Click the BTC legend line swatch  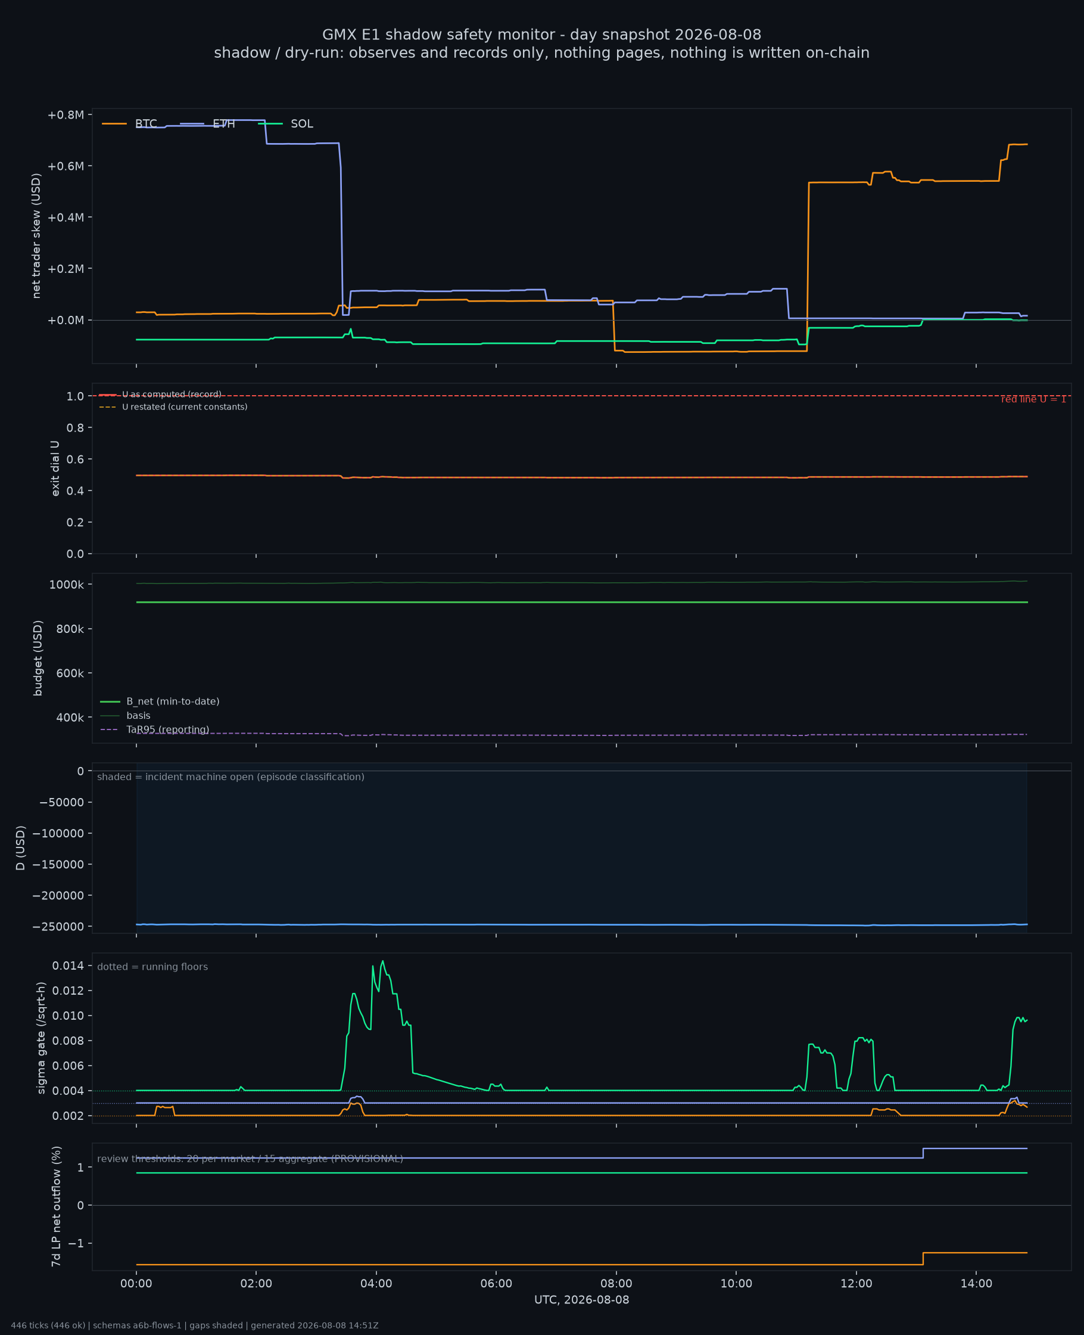(x=114, y=124)
